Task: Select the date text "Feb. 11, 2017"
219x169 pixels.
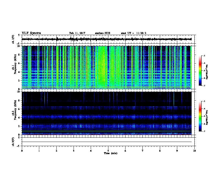Action: [x=77, y=33]
